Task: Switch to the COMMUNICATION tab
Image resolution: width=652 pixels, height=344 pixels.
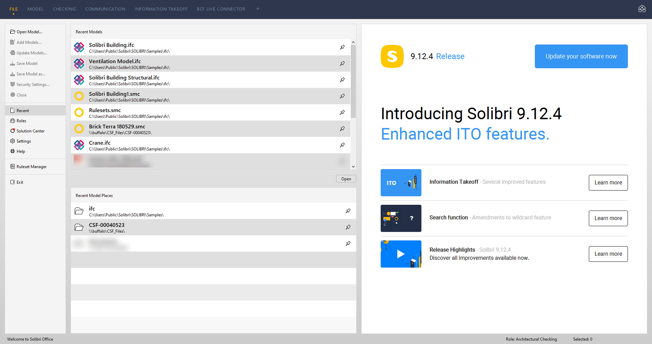Action: (105, 9)
